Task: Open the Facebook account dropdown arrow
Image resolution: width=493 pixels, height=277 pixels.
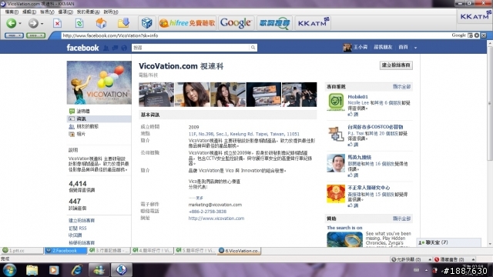Action: 415,48
